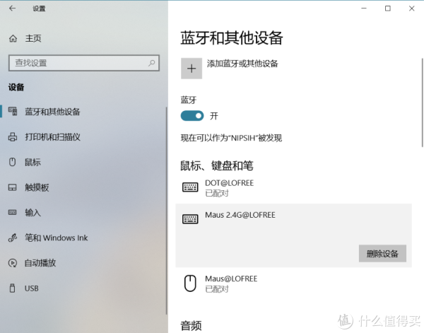Turn off the Bluetooth toggle
The height and width of the screenshot is (333, 424).
point(192,116)
